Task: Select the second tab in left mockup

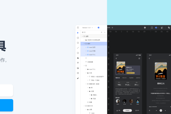Action: (124, 78)
